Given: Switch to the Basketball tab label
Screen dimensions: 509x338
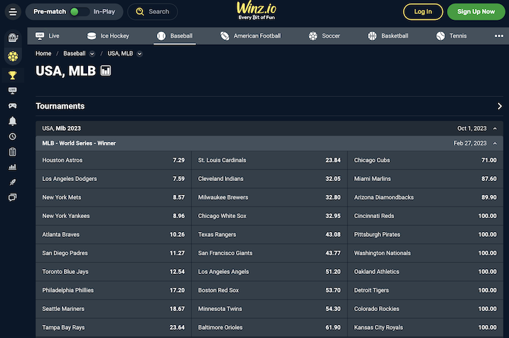Looking at the screenshot, I should [394, 36].
